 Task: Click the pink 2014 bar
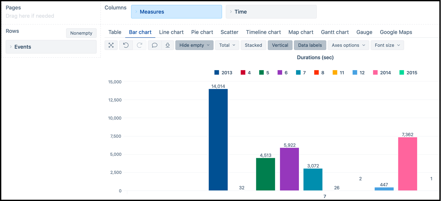(407, 164)
